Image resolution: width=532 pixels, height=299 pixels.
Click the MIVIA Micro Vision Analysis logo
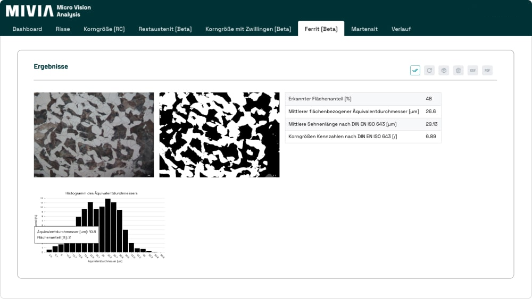pos(48,11)
